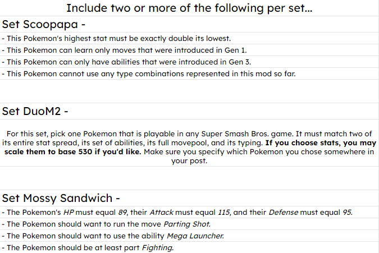This screenshot has width=379, height=253.
Task: Click the 'highest stat must be exactly double' rule
Action: [117, 38]
